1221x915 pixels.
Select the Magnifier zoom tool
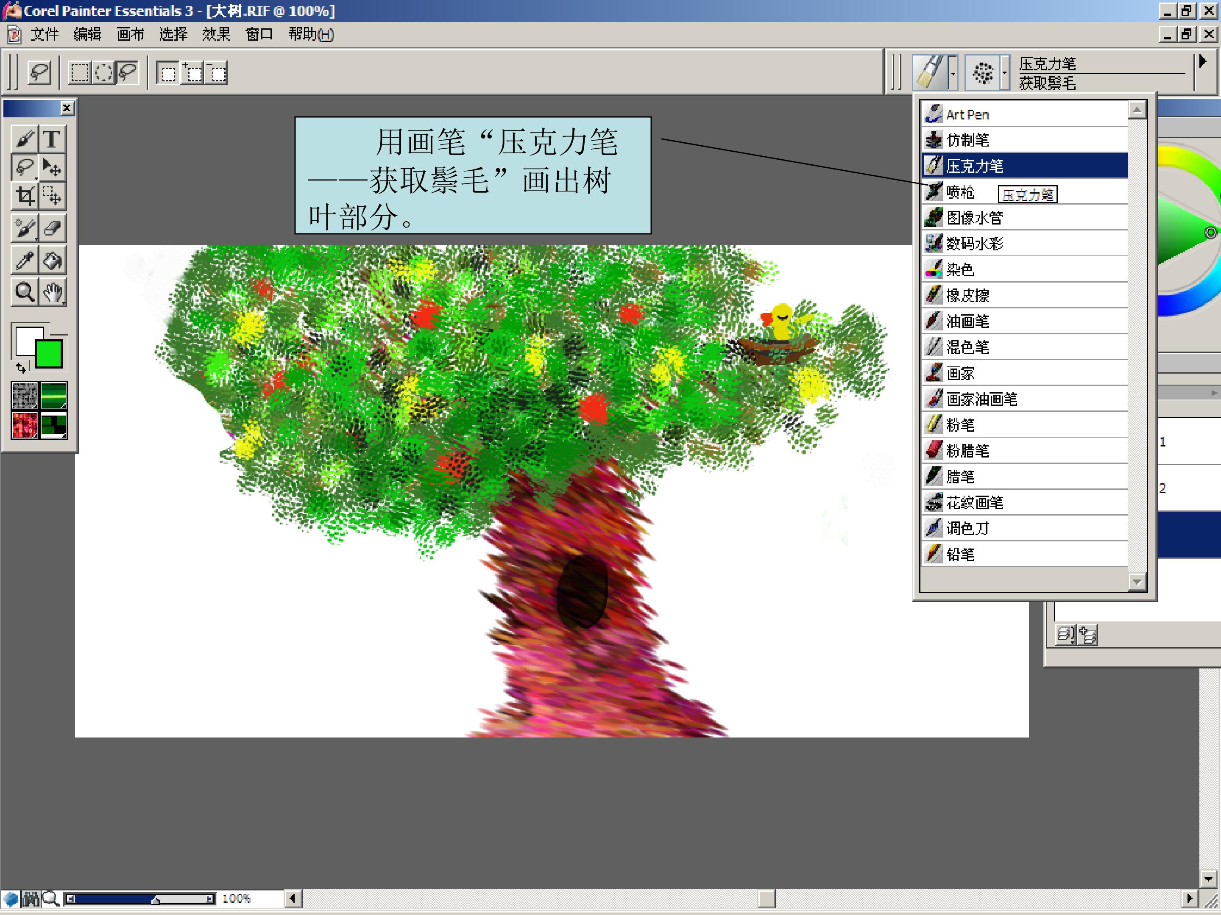click(x=24, y=292)
